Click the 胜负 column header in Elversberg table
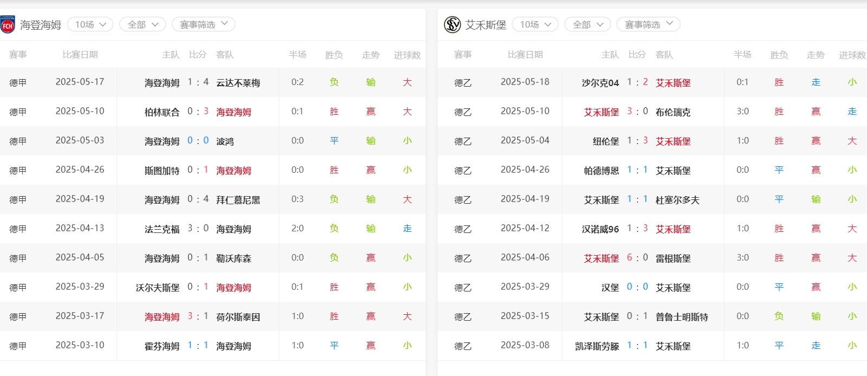This screenshot has height=376, width=867. pyautogui.click(x=779, y=55)
